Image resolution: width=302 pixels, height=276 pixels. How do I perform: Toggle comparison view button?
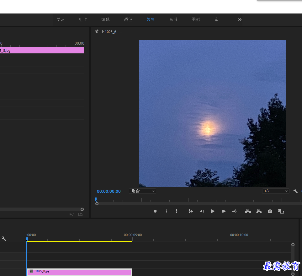point(281,211)
